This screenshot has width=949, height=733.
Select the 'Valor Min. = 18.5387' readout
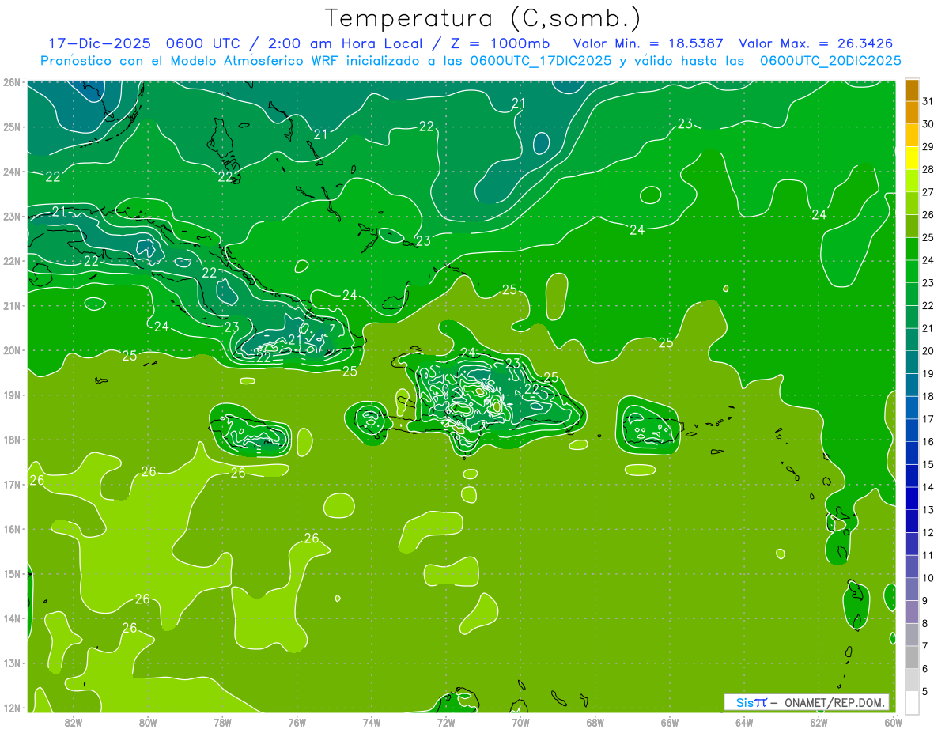click(x=648, y=43)
